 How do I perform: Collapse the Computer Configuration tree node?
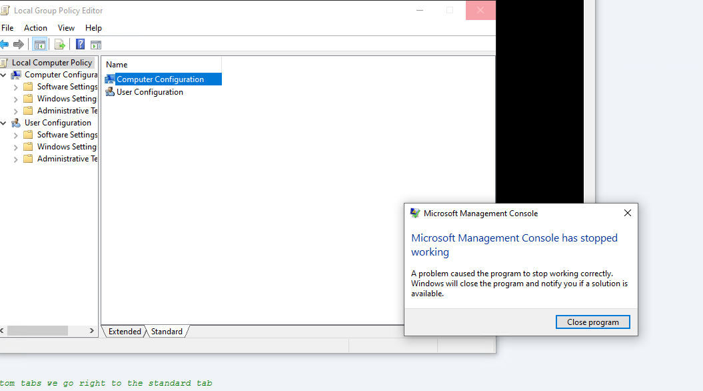click(3, 75)
